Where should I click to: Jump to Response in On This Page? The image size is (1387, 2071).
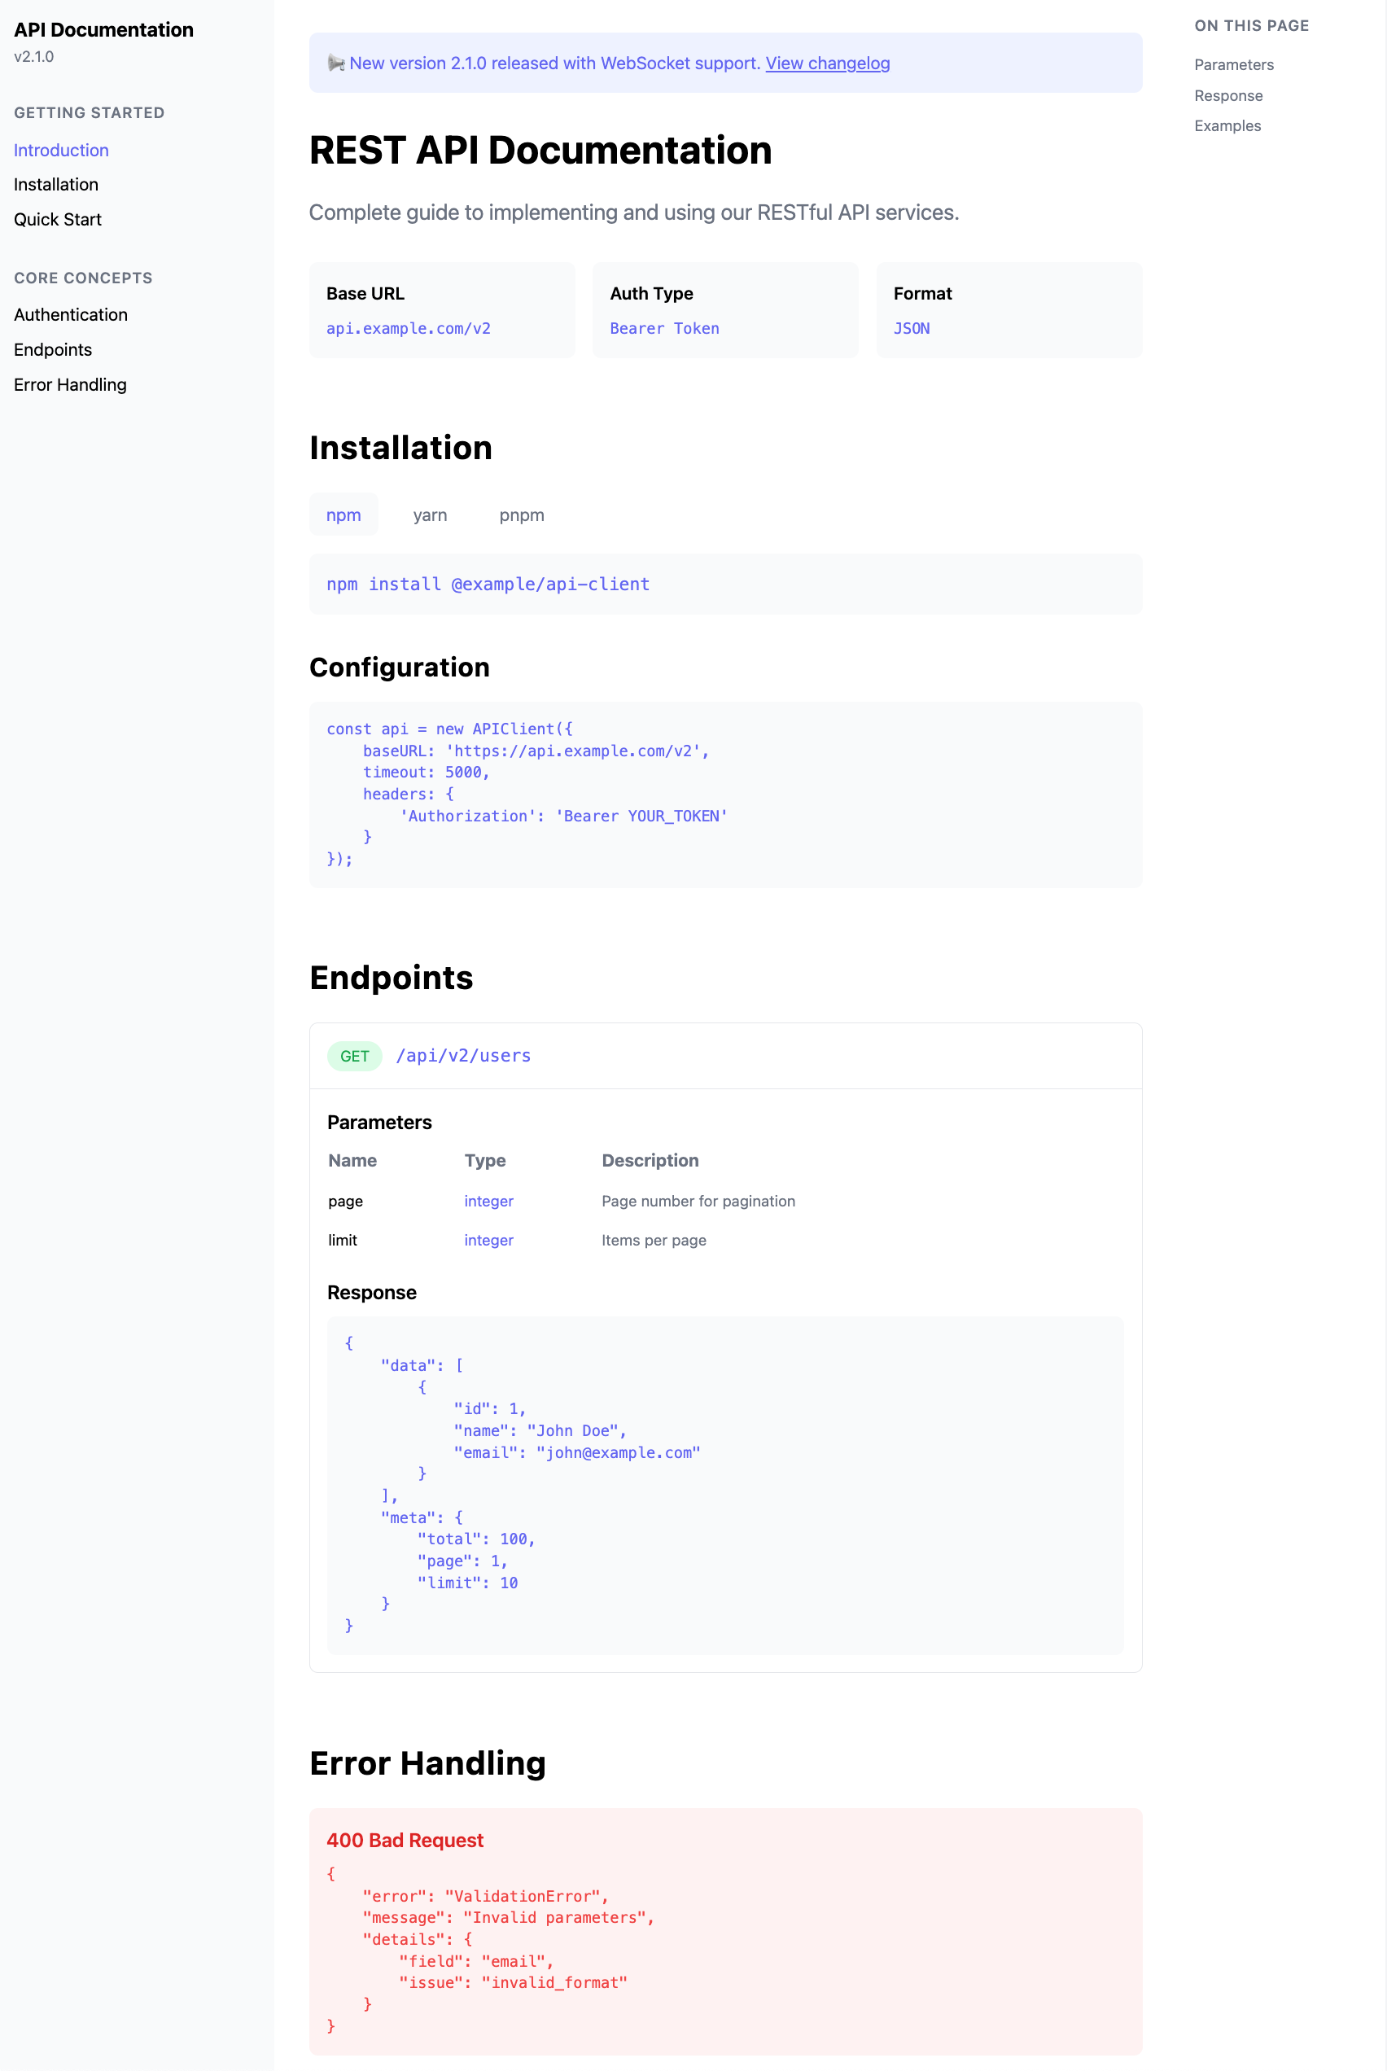click(1227, 95)
